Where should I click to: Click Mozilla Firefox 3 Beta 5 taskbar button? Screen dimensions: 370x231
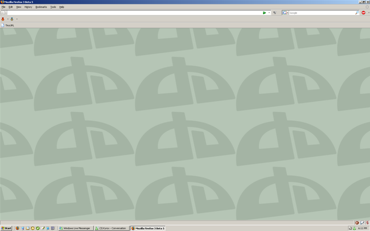pyautogui.click(x=148, y=228)
